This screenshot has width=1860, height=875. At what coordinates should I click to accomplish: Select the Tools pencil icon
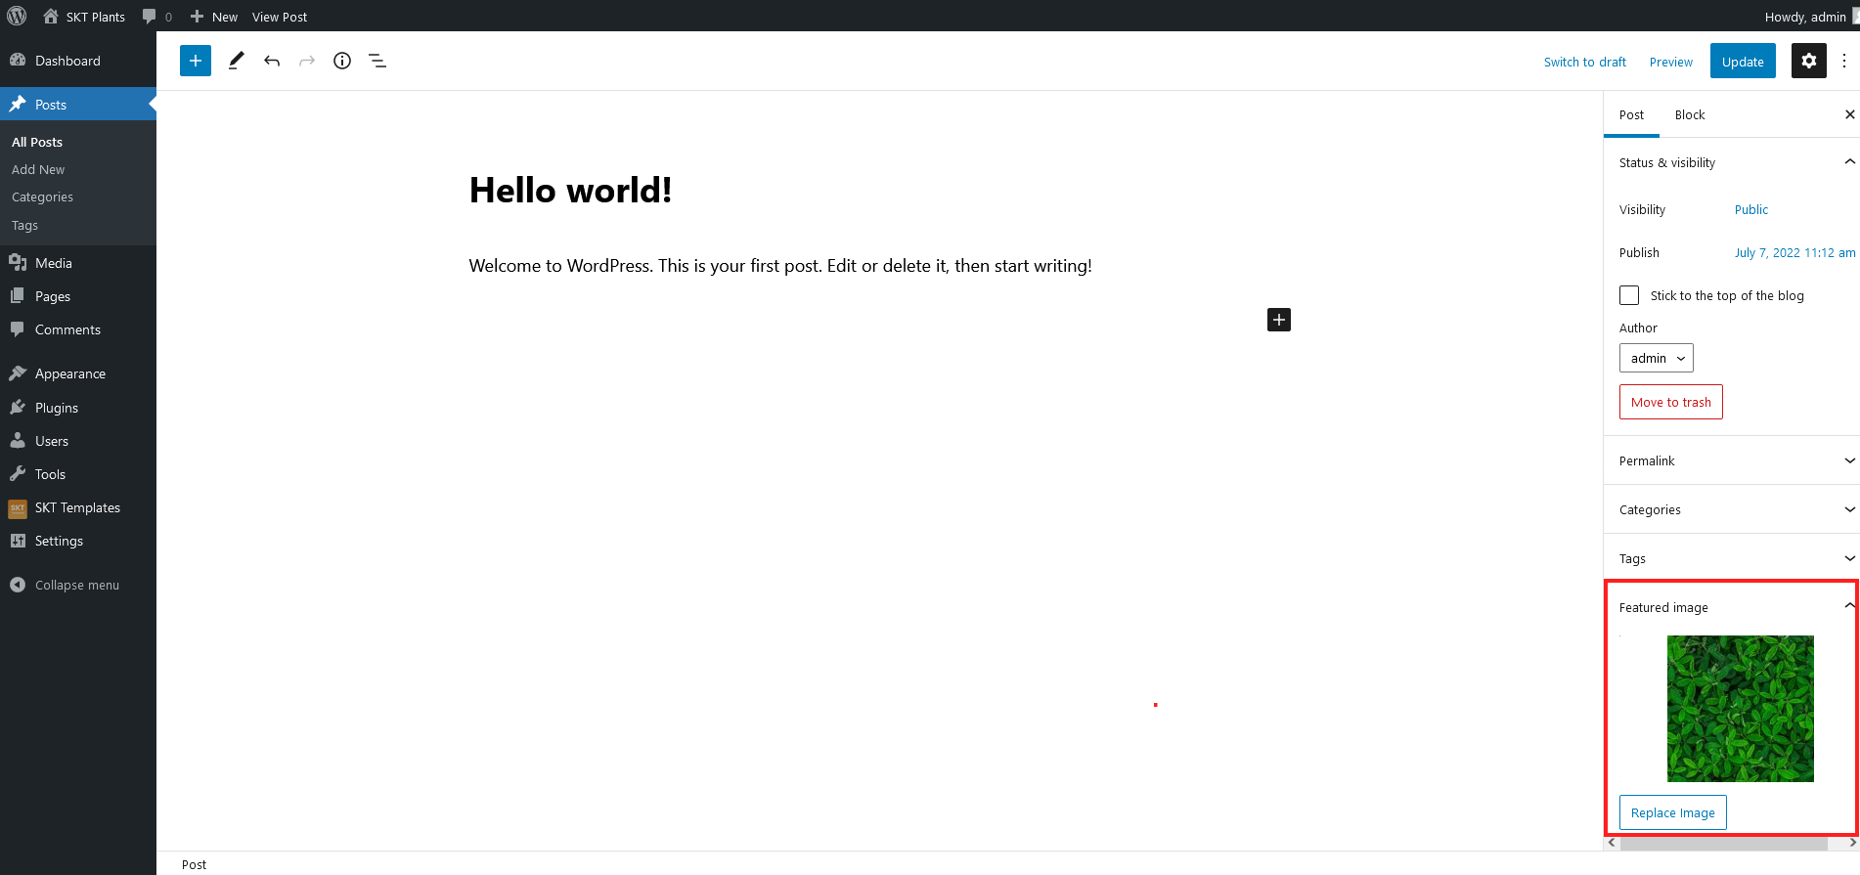point(236,61)
